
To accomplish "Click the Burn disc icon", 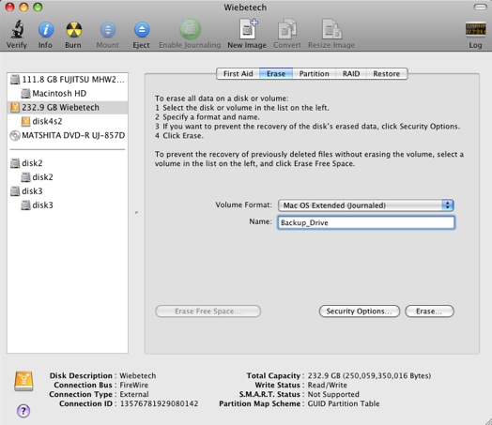I will tap(74, 30).
